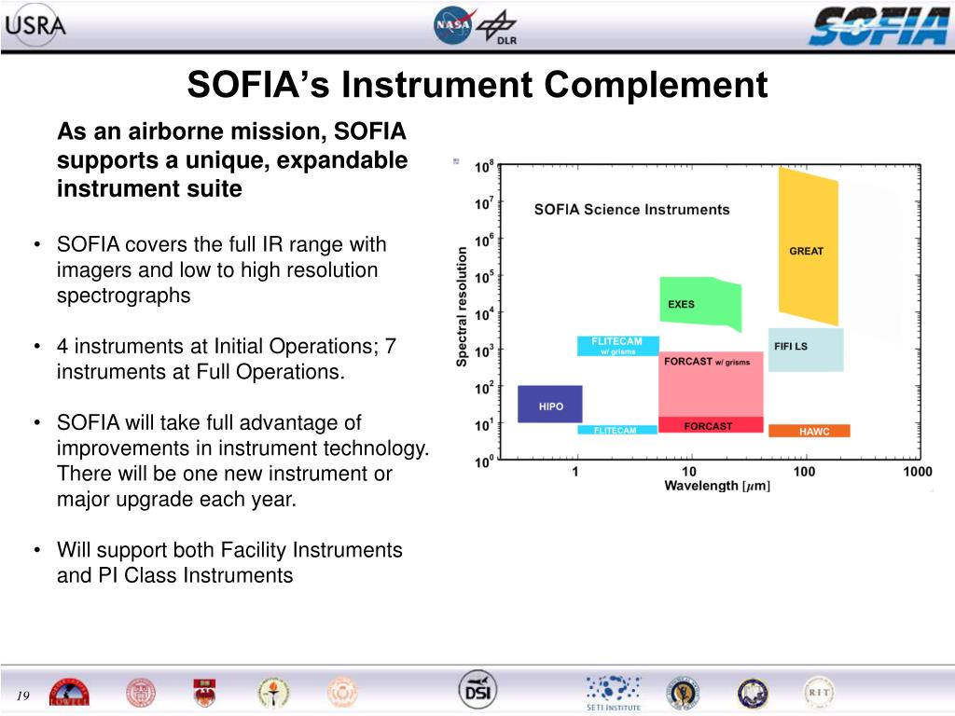Click the blue and gold seal next to SETI Institute
The image size is (955, 716).
pos(683,693)
